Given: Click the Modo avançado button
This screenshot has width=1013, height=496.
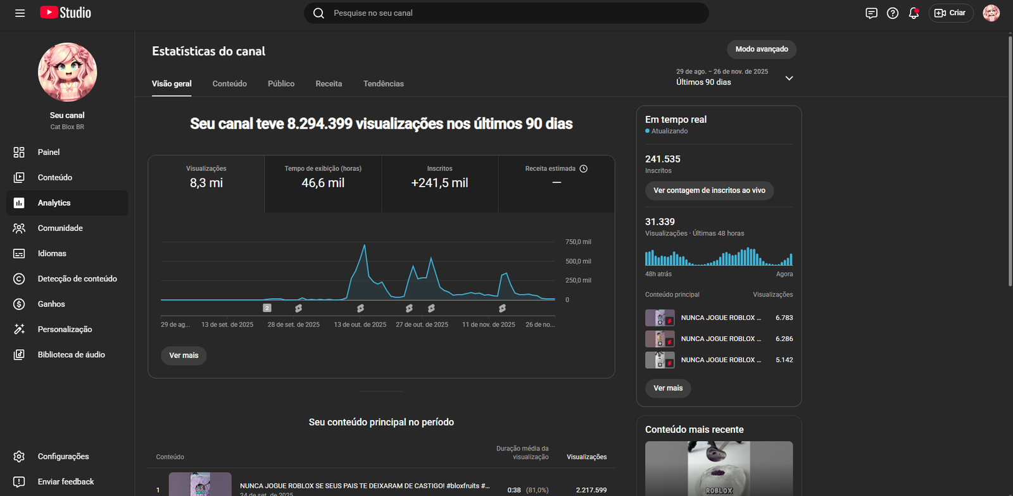Looking at the screenshot, I should (x=761, y=49).
